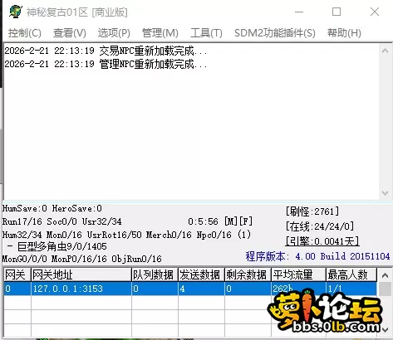Click the 网关 column header
The image size is (393, 340).
click(17, 274)
